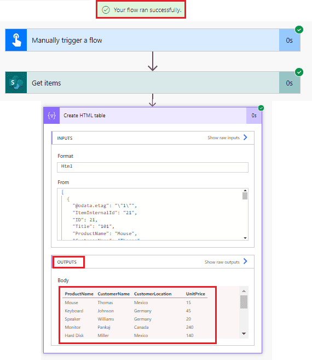Expand the Manually trigger a flow step
The width and height of the screenshot is (312, 360).
[153, 40]
